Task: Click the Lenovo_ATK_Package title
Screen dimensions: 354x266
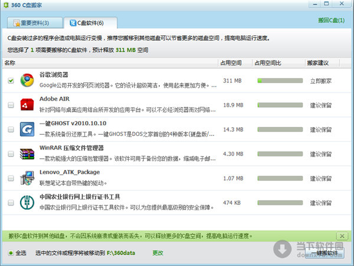Action: coord(70,172)
